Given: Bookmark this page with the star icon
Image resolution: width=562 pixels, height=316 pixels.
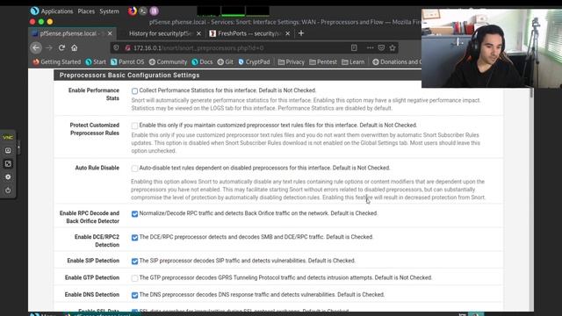Looking at the screenshot, I should click(393, 47).
